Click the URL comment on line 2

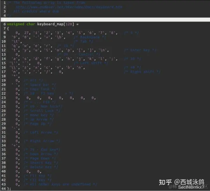pyautogui.click(x=69, y=7)
